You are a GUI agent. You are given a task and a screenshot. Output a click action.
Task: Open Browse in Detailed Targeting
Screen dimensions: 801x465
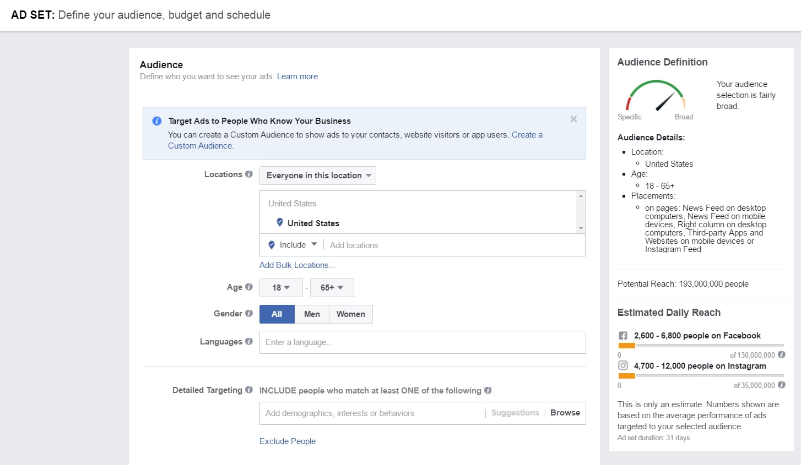point(565,413)
